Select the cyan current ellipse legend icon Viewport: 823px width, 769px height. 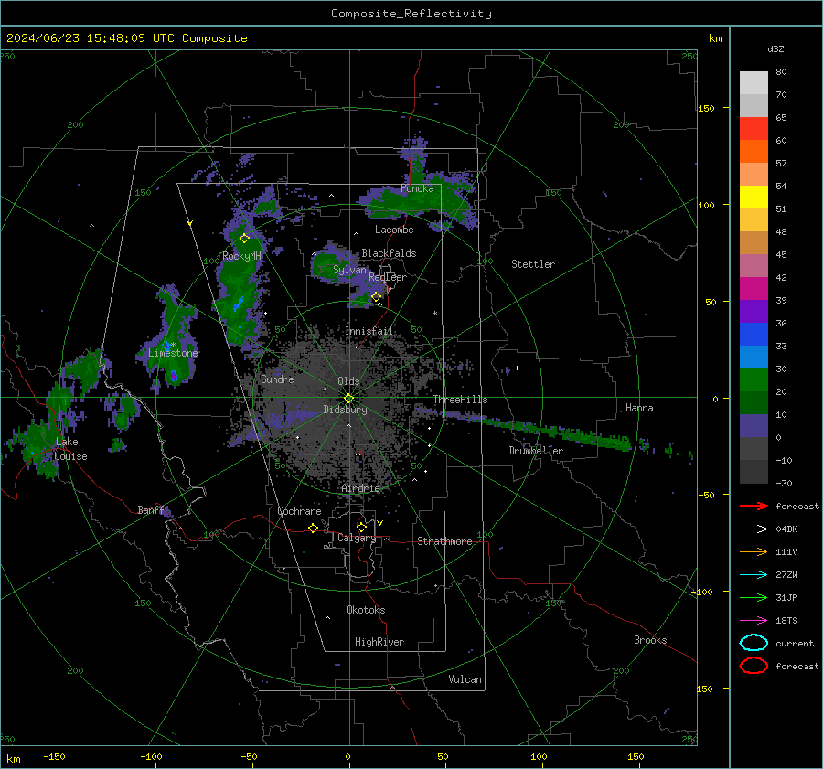point(754,643)
